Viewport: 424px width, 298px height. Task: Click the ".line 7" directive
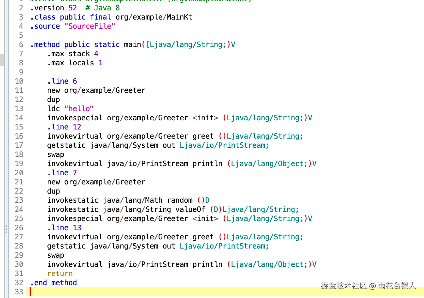(62, 173)
